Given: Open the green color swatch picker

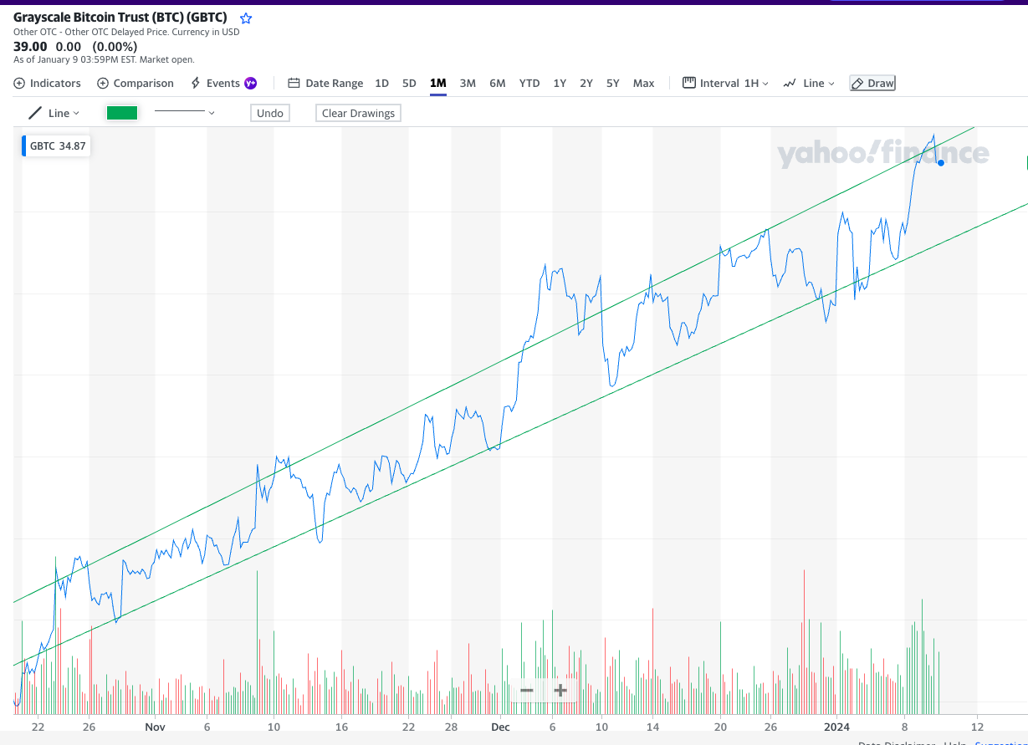Looking at the screenshot, I should click(122, 113).
